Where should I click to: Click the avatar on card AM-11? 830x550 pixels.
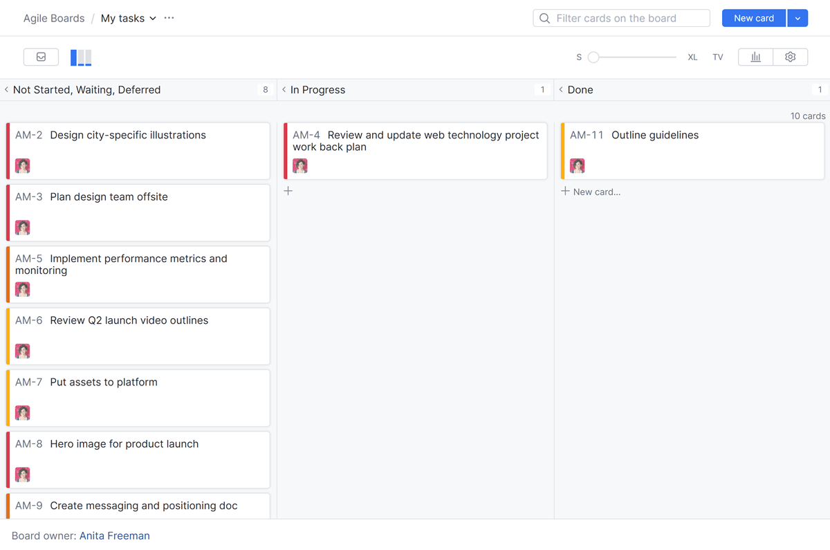(578, 166)
